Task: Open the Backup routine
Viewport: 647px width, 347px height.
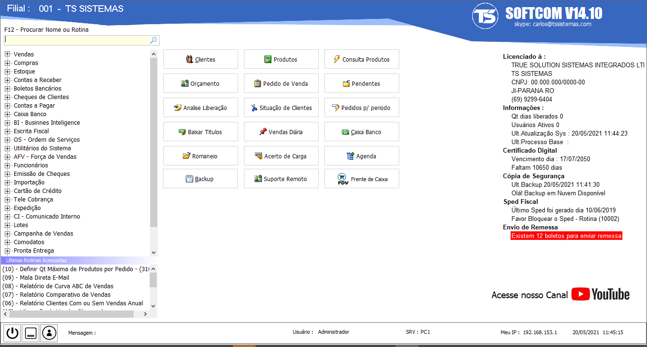Action: [201, 179]
